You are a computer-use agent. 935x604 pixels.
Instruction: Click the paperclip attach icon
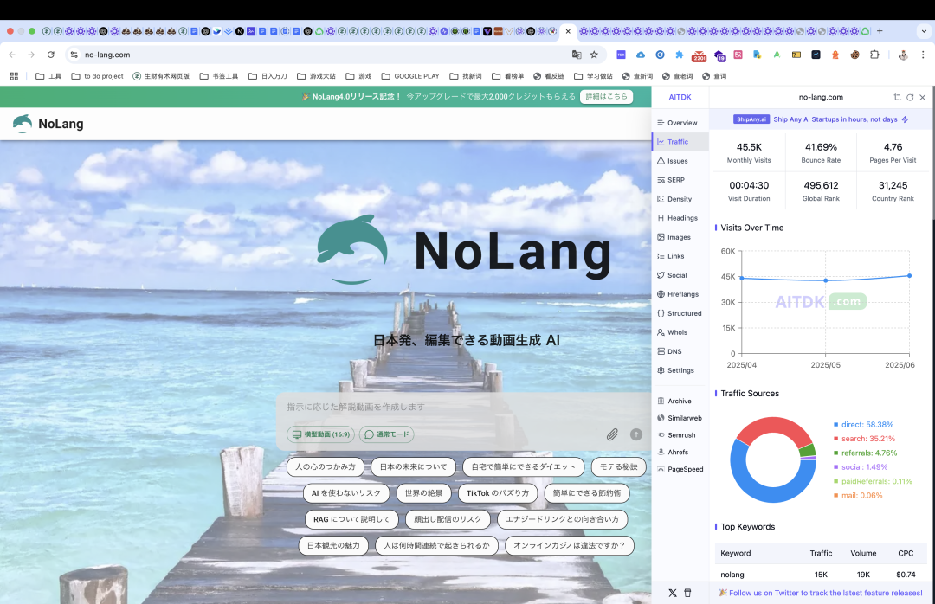[x=612, y=434]
